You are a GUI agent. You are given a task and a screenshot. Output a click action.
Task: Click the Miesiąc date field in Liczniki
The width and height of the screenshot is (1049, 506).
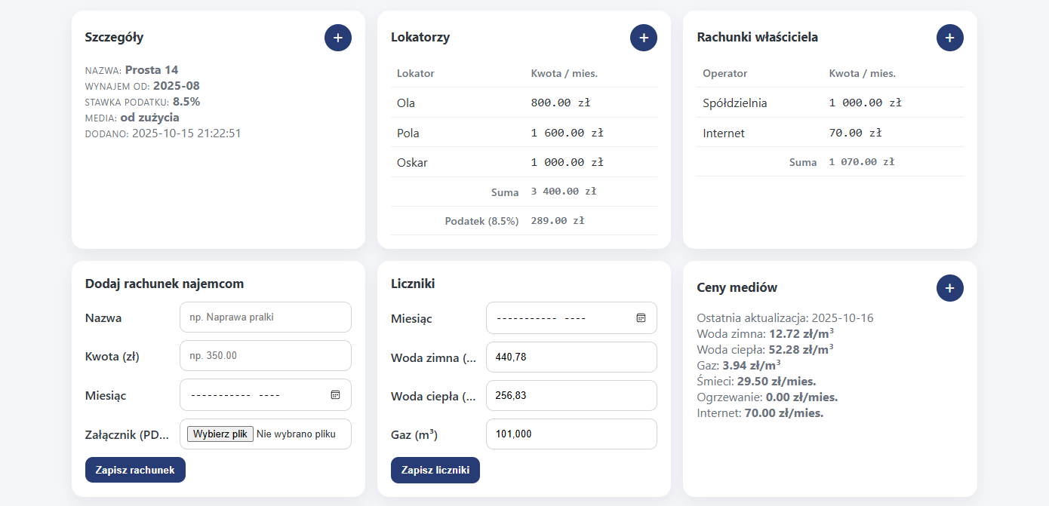[x=558, y=318]
